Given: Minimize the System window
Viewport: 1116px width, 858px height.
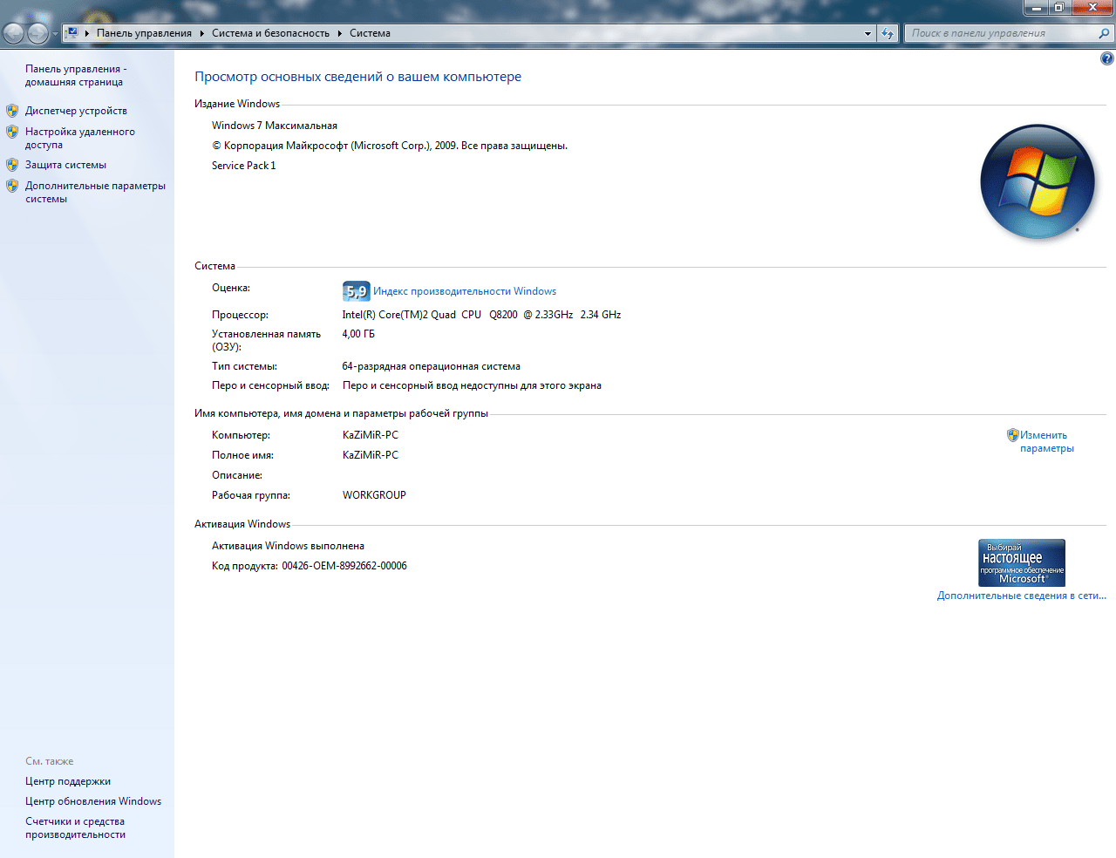Looking at the screenshot, I should [1036, 7].
